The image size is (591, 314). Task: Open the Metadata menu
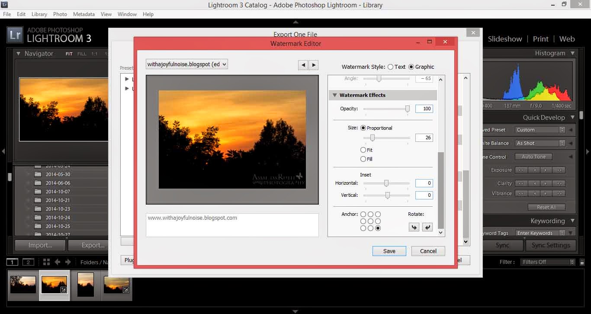(84, 14)
